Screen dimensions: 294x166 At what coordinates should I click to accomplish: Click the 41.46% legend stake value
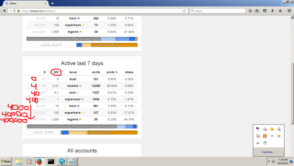coord(129,32)
